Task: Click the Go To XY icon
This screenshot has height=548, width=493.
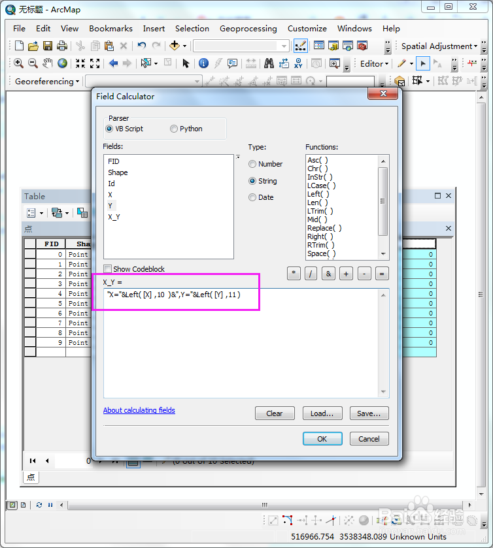Action: click(298, 63)
